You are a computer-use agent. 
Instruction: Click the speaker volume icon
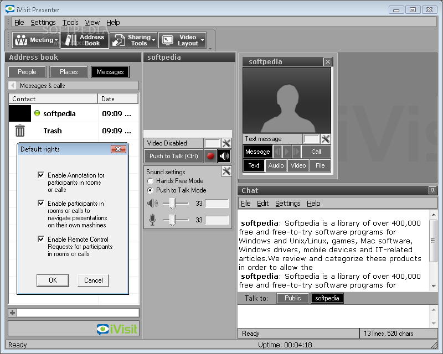click(153, 203)
